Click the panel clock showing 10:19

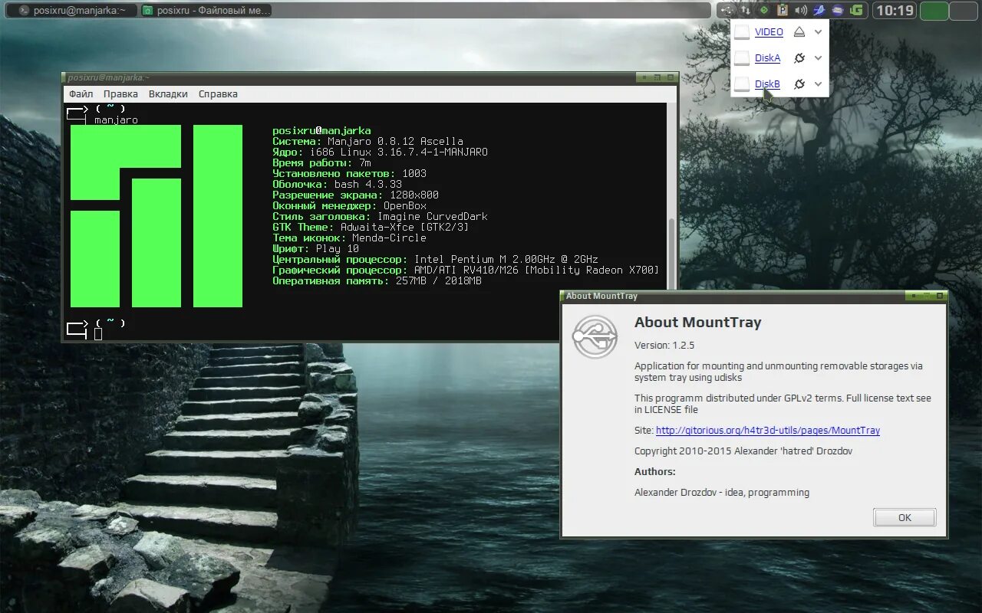click(x=895, y=11)
